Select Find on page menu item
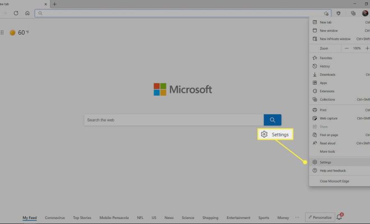370x224 pixels. pos(340,135)
